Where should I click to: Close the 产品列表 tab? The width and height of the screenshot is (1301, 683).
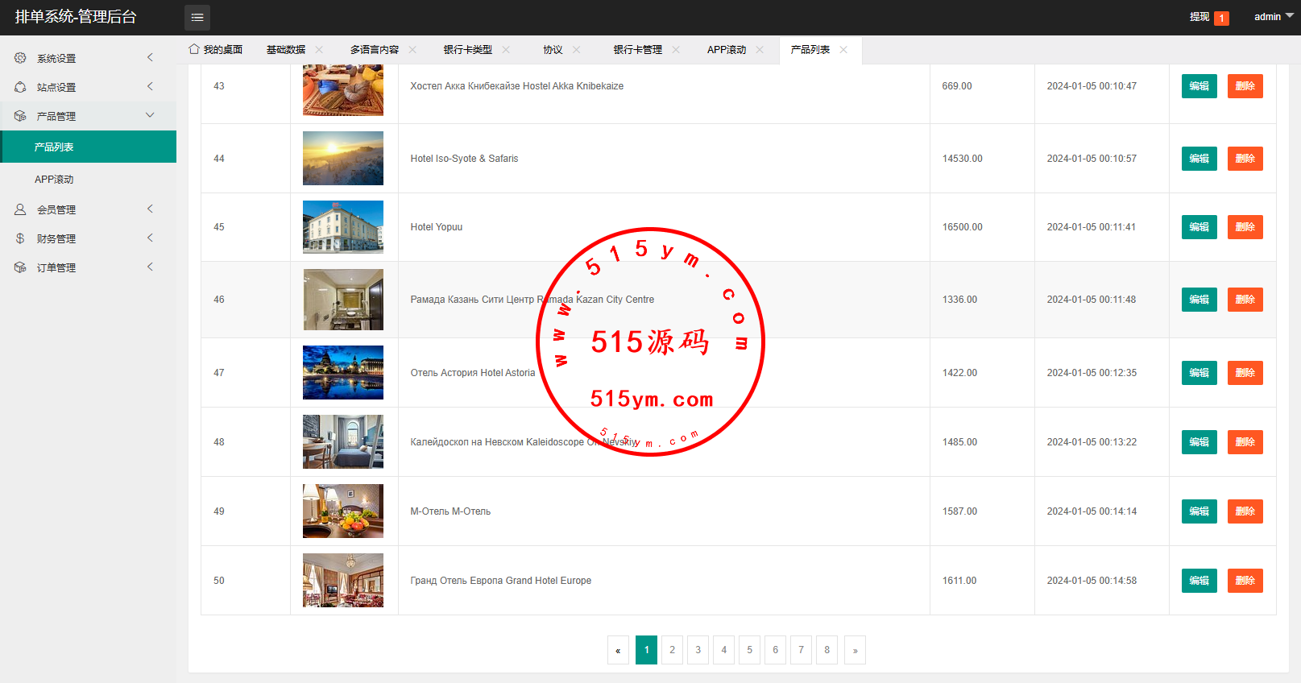pyautogui.click(x=843, y=50)
